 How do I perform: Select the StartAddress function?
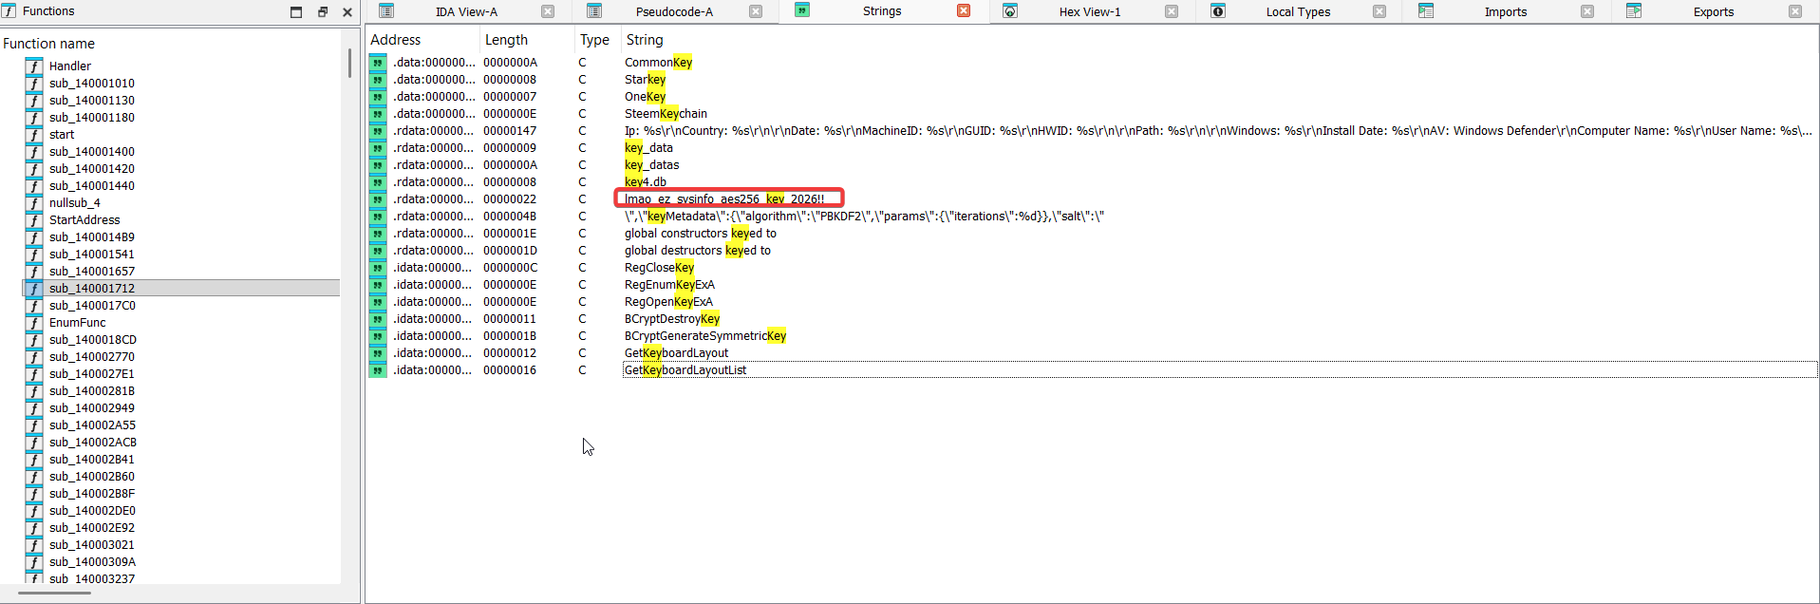[84, 219]
